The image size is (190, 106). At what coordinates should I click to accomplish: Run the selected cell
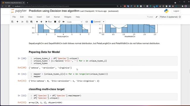49,22
